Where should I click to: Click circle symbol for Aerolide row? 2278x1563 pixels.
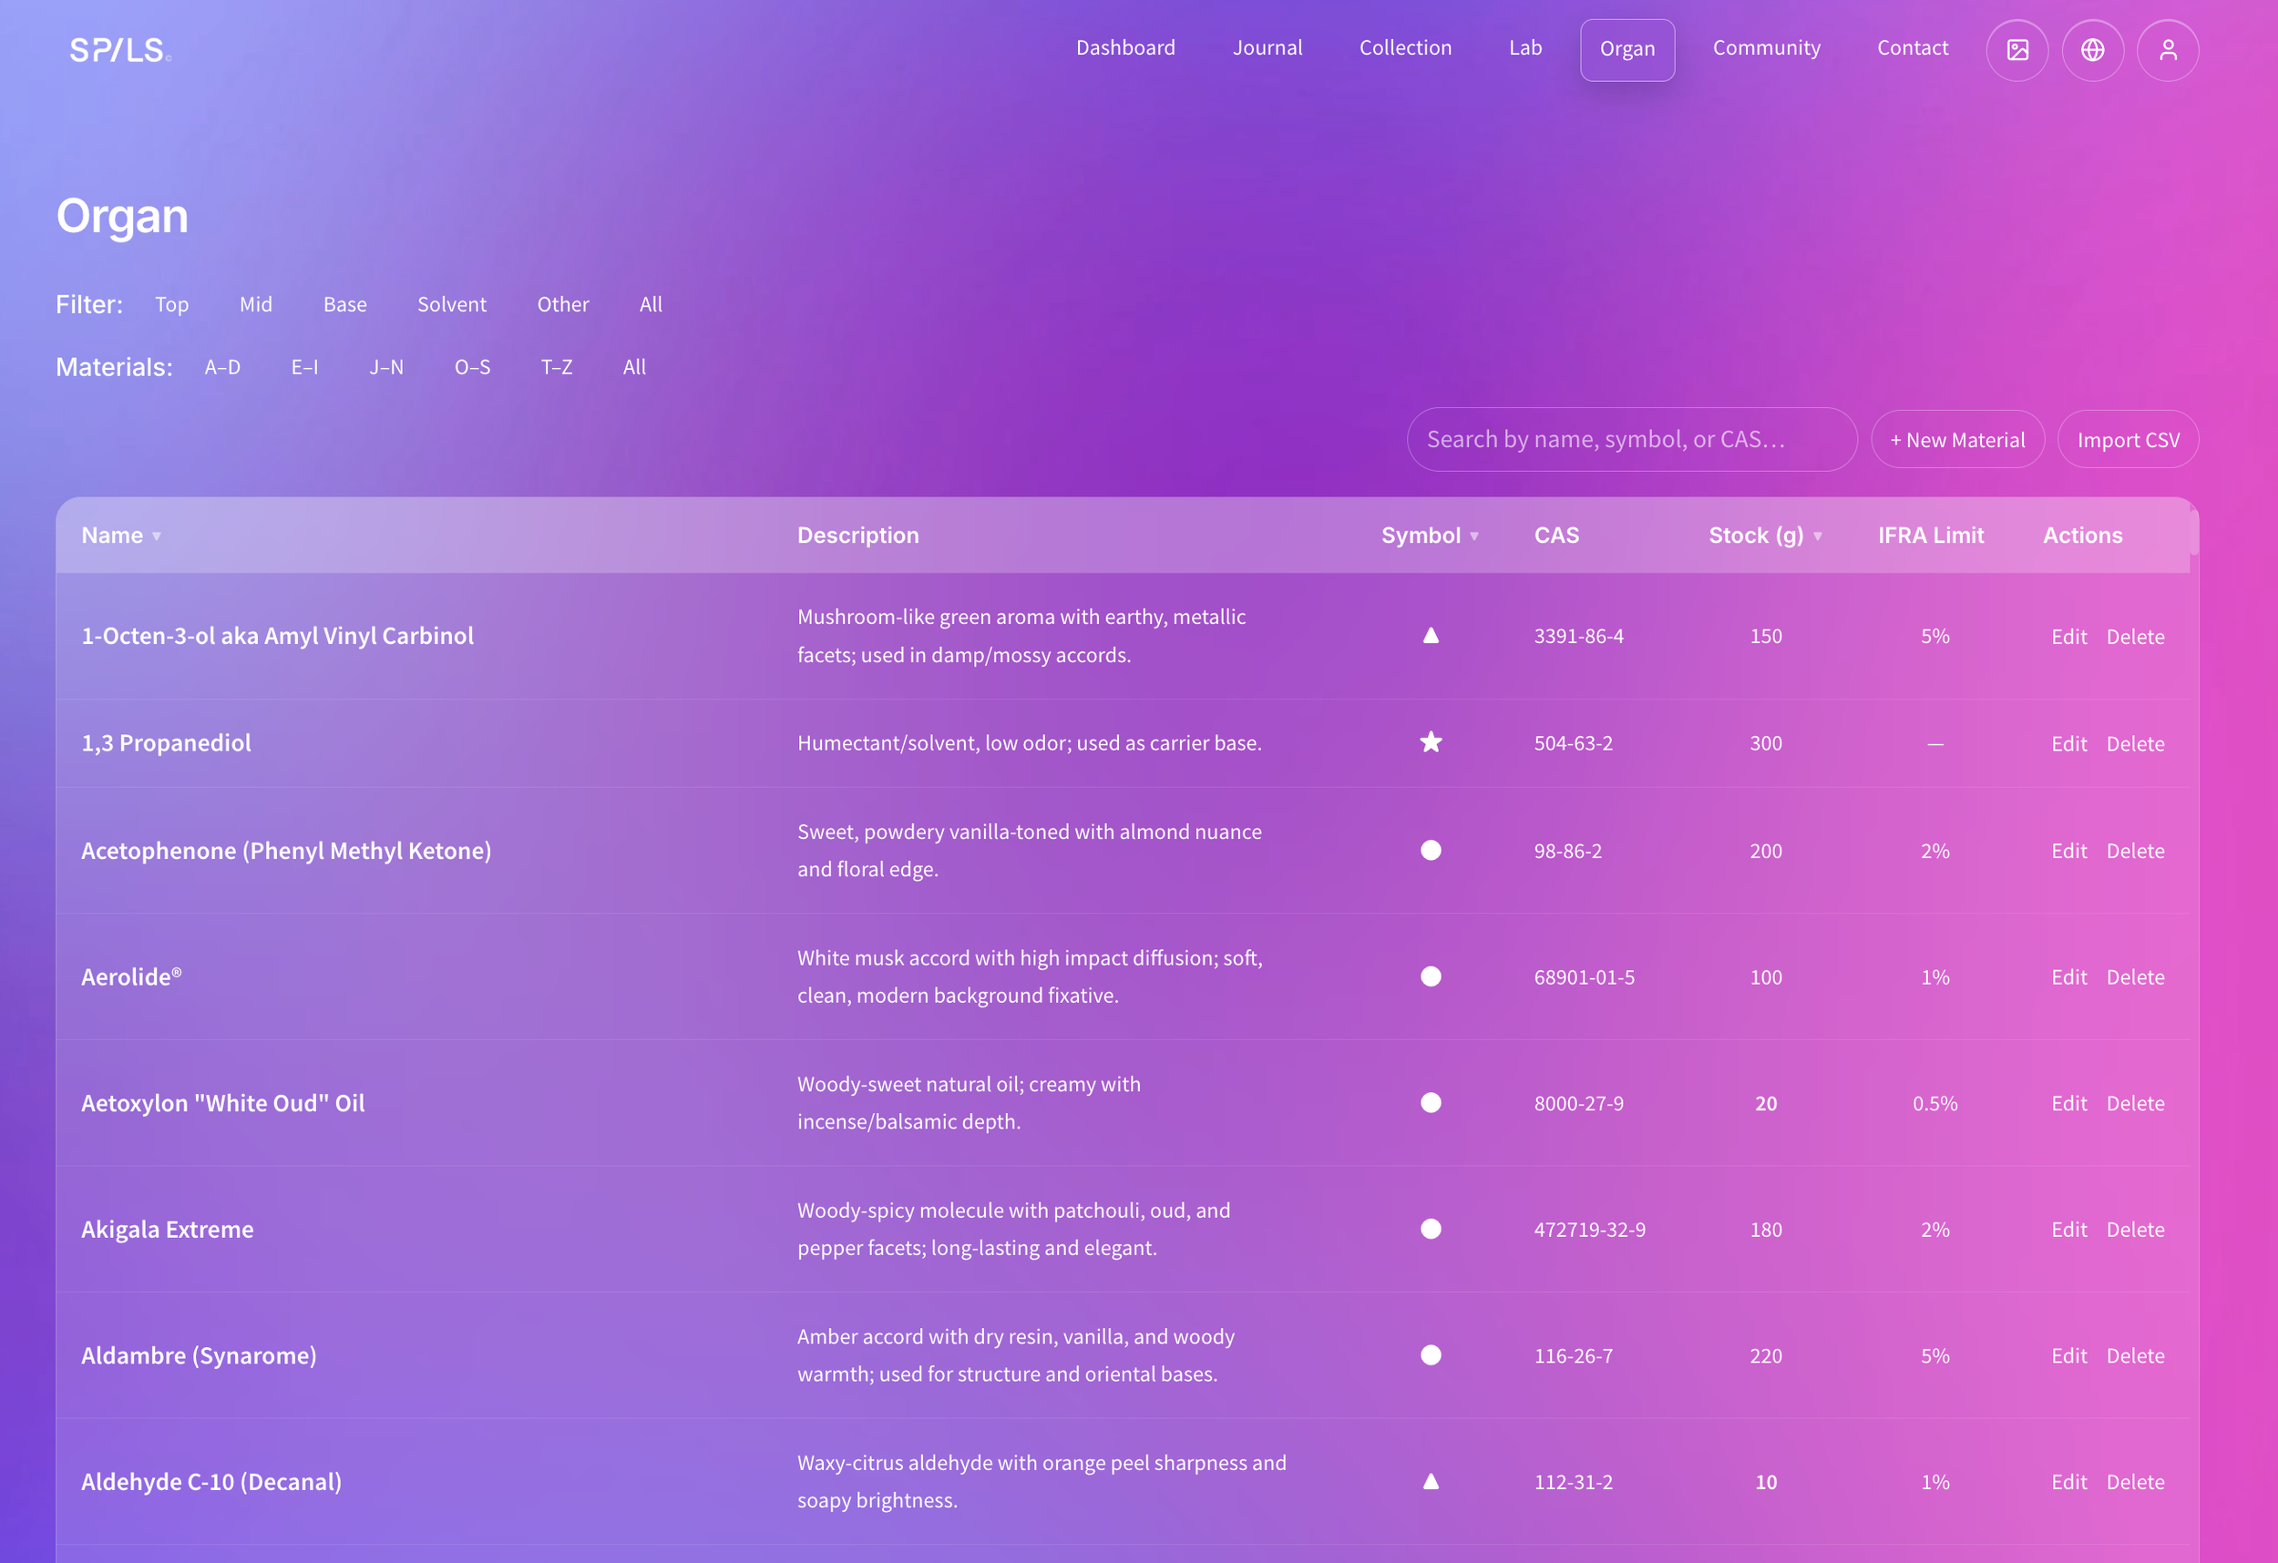[x=1431, y=977]
